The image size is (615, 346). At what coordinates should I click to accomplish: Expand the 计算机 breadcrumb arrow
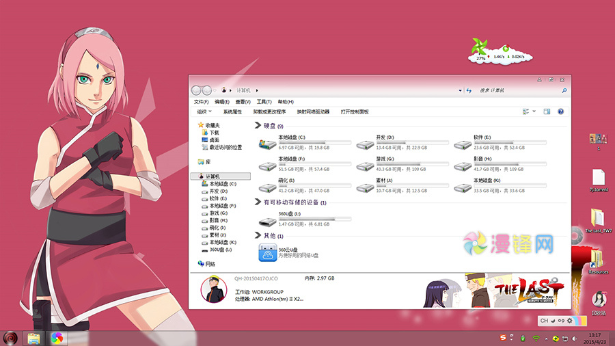tap(257, 91)
